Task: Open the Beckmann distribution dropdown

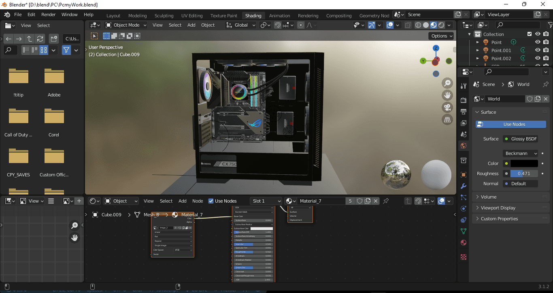Action: coord(521,153)
